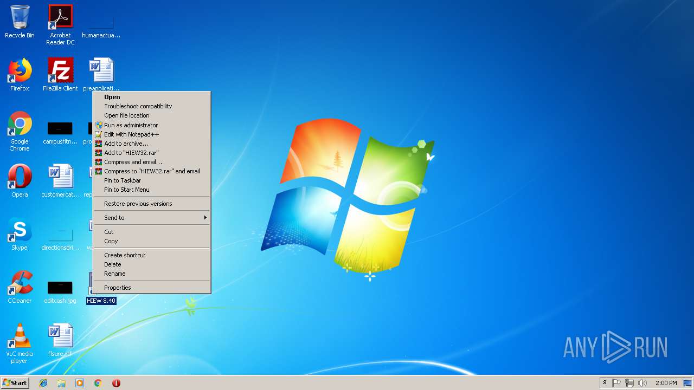Screen dimensions: 694x390
Task: Open the Recycle Bin desktop icon
Action: 20,22
